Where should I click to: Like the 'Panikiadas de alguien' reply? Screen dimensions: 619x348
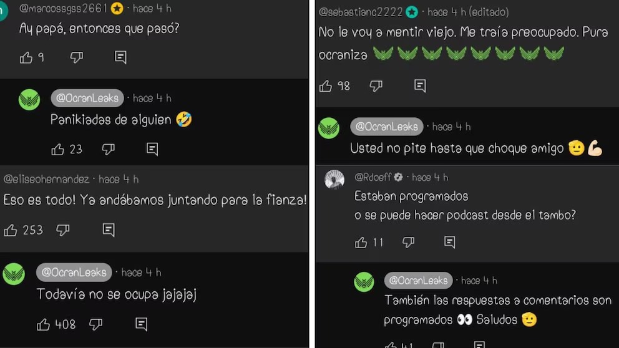(x=57, y=149)
